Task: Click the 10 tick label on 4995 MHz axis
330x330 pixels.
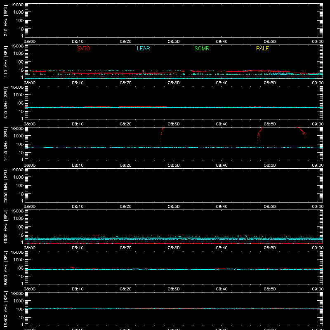Action: coord(21,235)
